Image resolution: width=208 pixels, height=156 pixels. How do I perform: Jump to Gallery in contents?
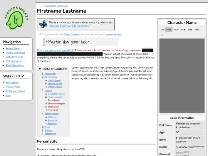point(49,131)
